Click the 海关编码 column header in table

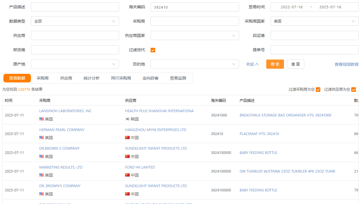click(x=218, y=101)
